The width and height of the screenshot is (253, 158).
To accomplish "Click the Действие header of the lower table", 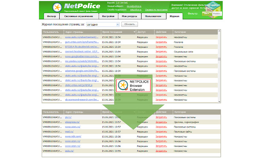I will coord(163,112).
